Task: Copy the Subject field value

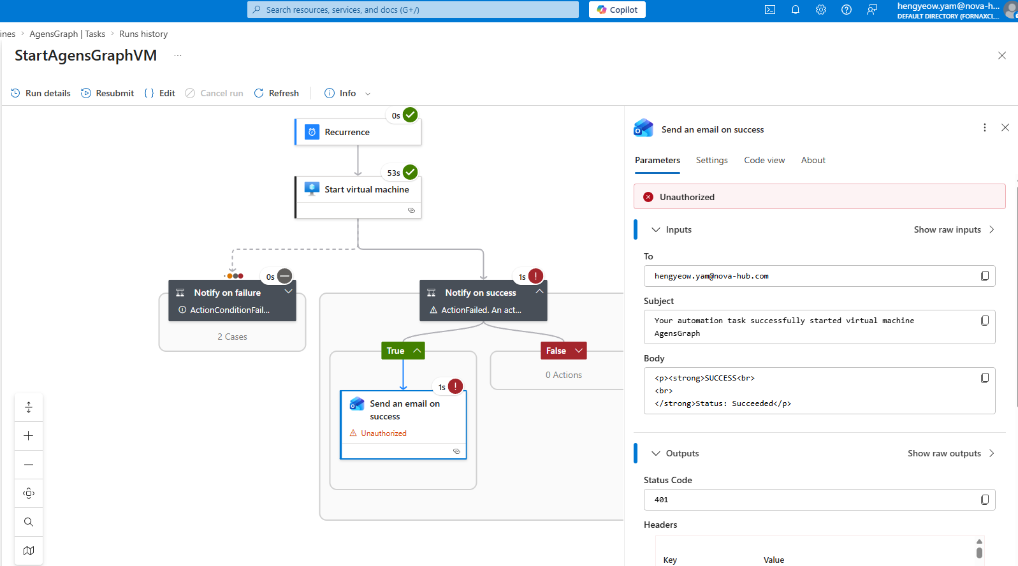Action: pos(985,321)
